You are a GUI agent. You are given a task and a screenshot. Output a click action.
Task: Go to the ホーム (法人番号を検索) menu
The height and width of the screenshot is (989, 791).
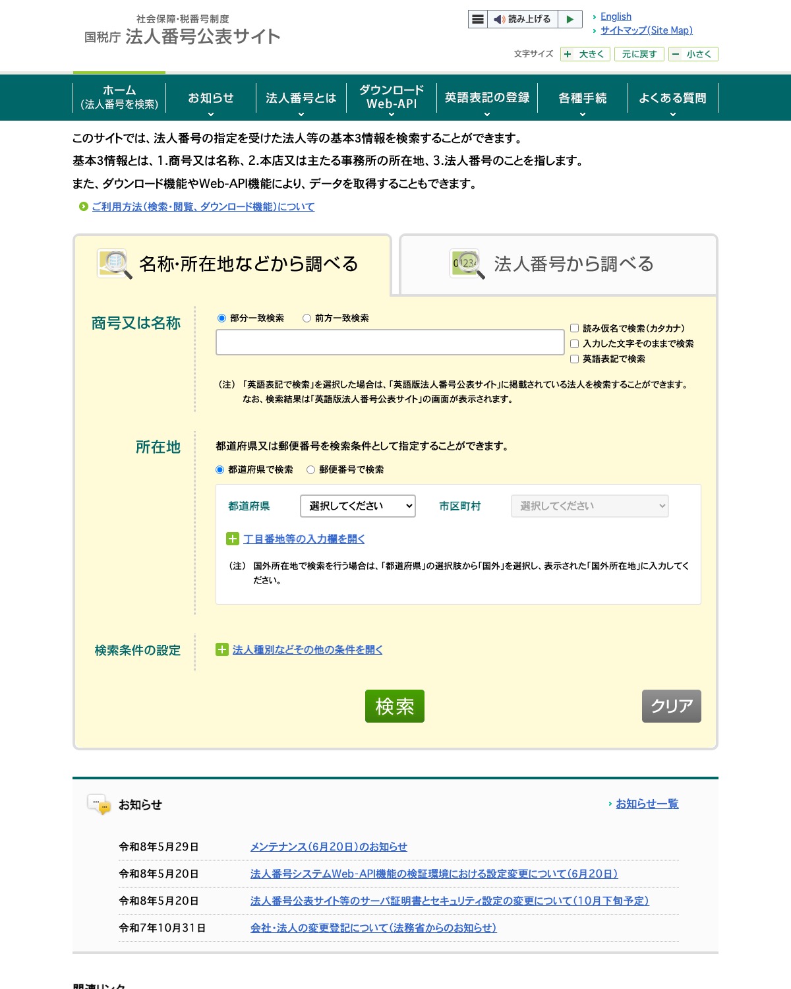(119, 98)
